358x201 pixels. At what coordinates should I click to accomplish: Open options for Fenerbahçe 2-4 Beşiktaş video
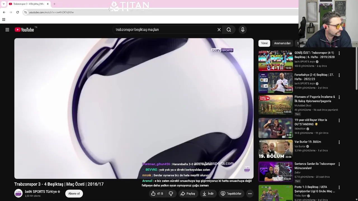click(339, 75)
